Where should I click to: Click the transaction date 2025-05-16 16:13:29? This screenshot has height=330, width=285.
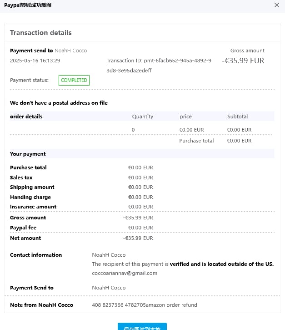point(35,61)
